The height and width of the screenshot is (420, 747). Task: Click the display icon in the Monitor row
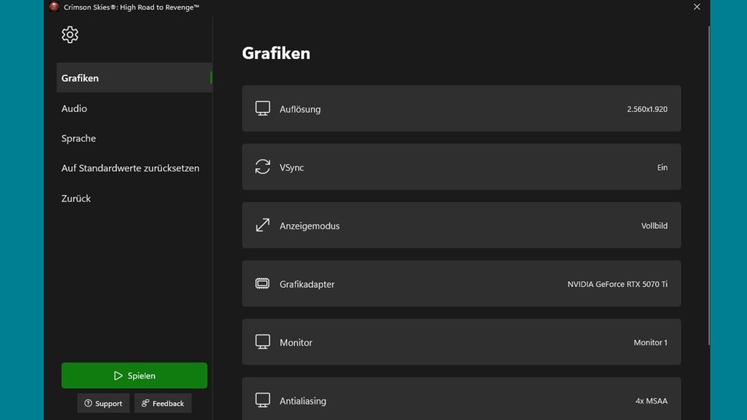(x=262, y=342)
